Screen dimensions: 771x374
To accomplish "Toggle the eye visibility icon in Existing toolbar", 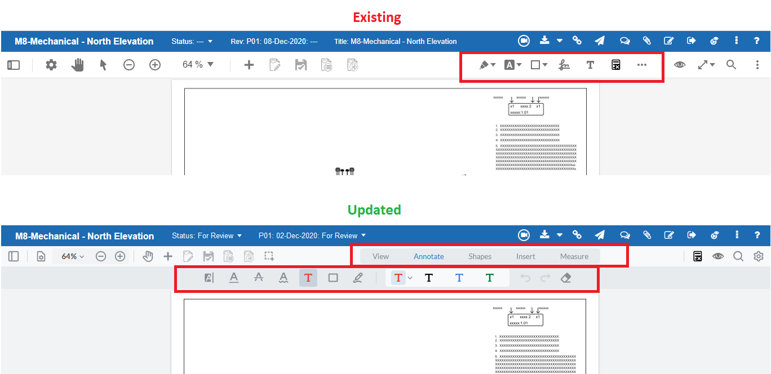I will pyautogui.click(x=680, y=65).
